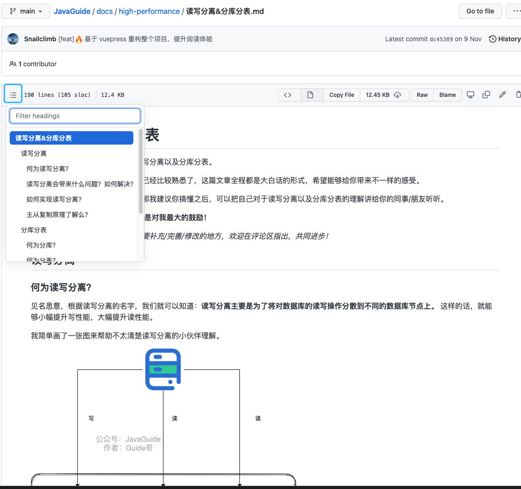The image size is (521, 489).
Task: Jump to 何为读写分离? heading in outline
Action: click(x=48, y=169)
